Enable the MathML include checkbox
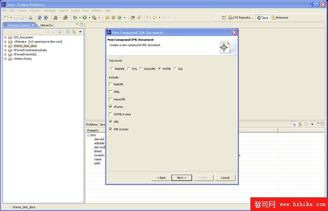 pyautogui.click(x=110, y=84)
